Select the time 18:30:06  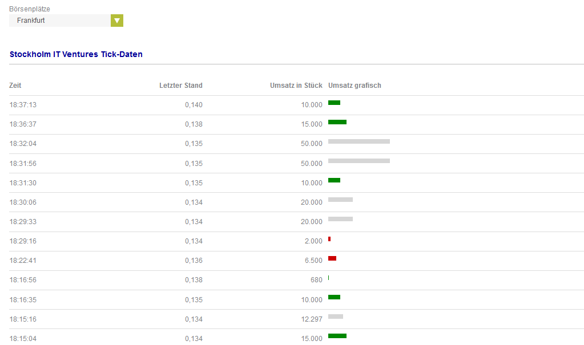click(x=23, y=202)
